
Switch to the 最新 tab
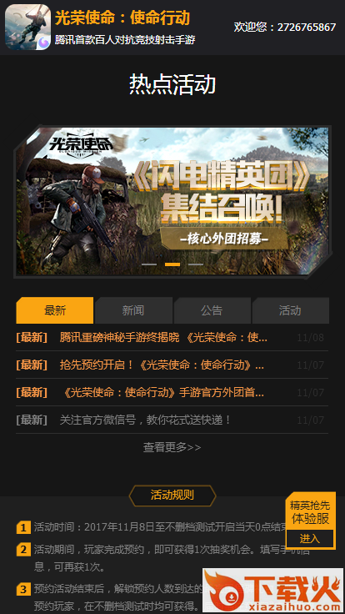tap(55, 310)
